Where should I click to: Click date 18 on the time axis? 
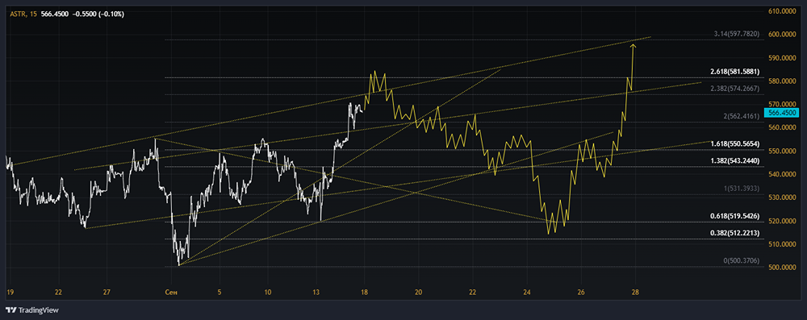click(x=365, y=293)
